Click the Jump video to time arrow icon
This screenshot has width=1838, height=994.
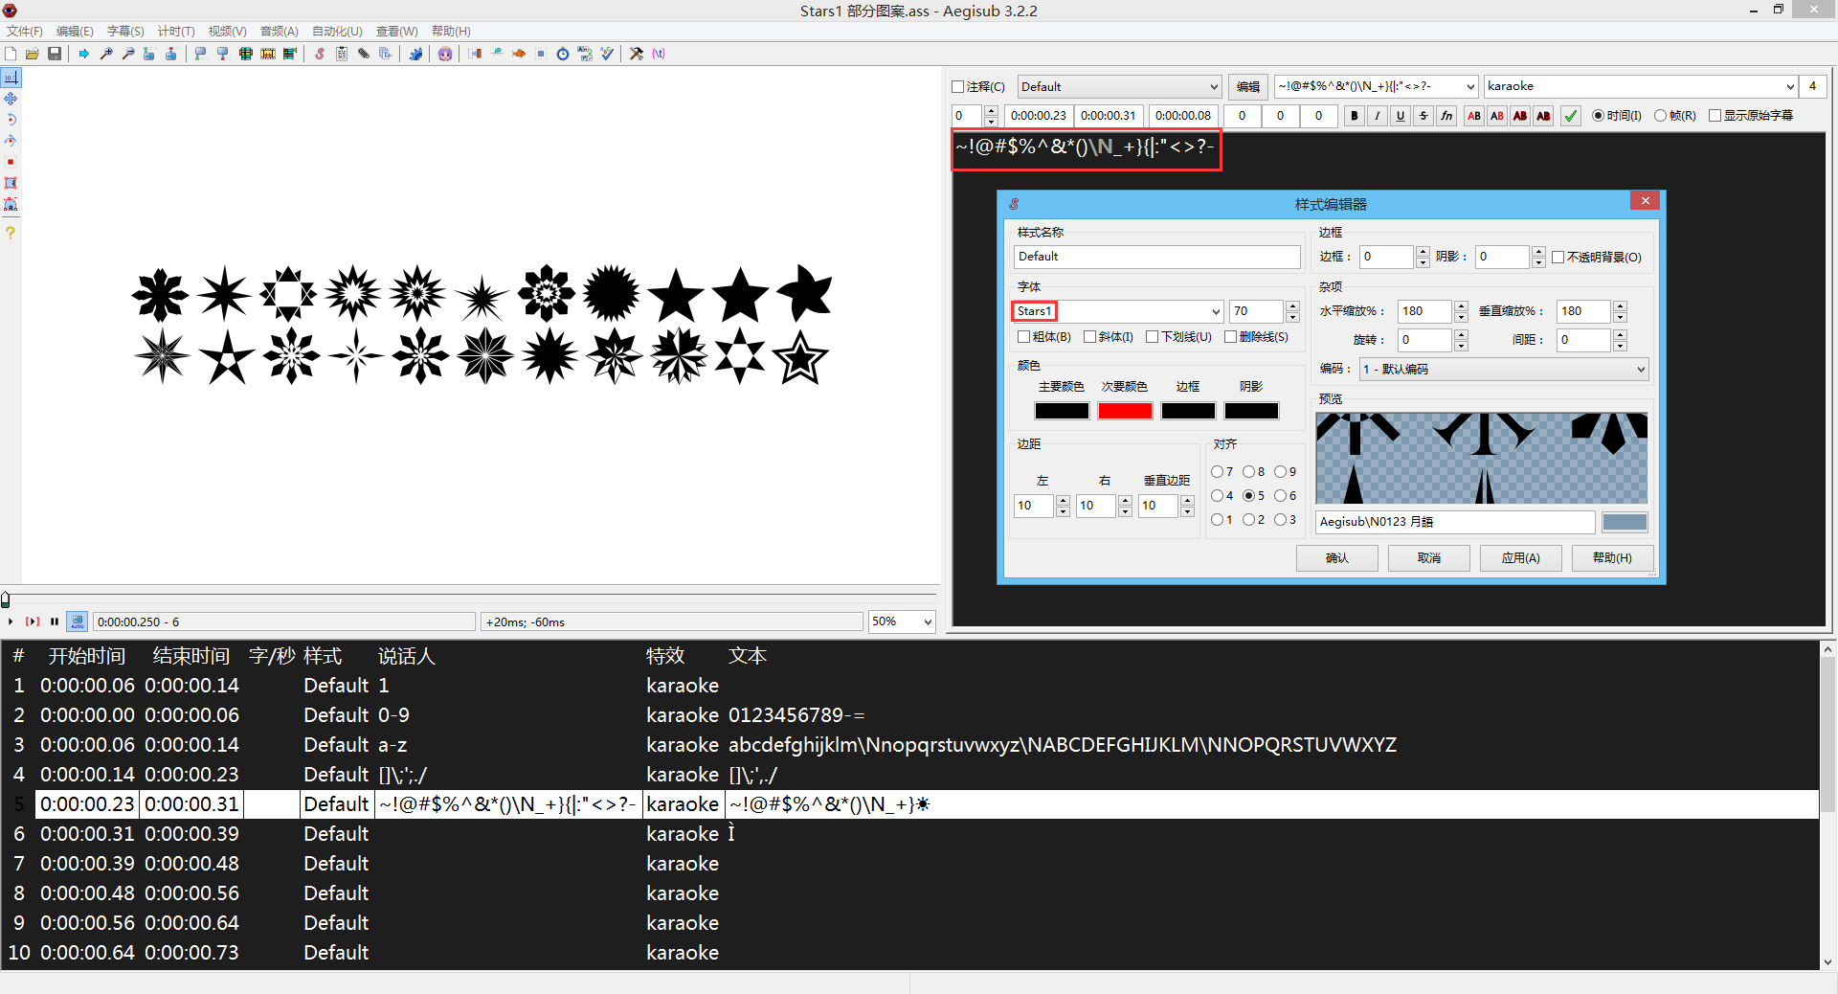click(x=84, y=54)
